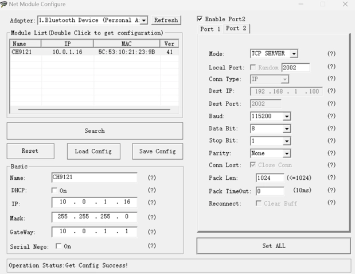Screen dimensions: 355x274
Task: Click the help (?) next to Name field
Action: click(152, 177)
